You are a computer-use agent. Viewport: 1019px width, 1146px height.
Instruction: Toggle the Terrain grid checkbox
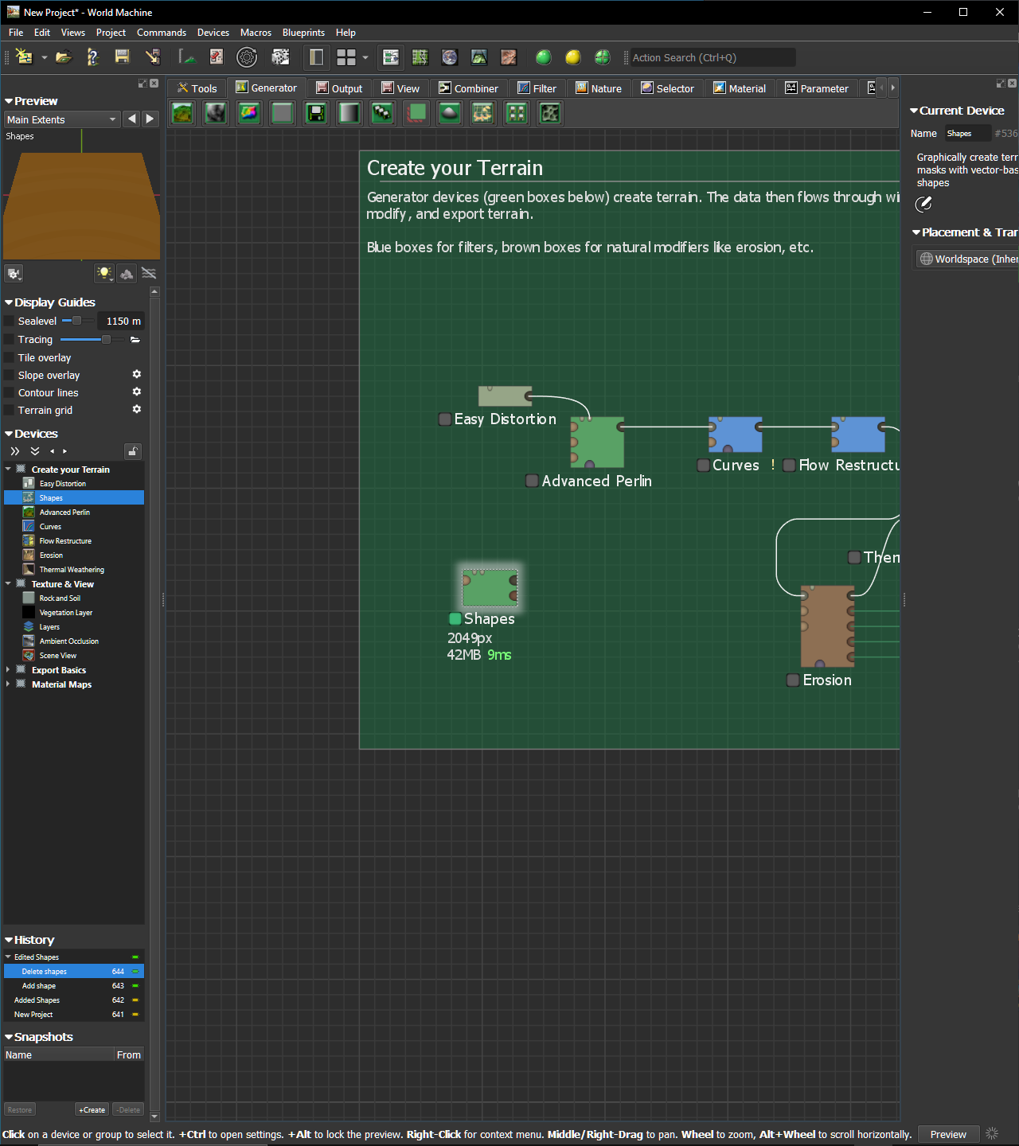coord(10,411)
